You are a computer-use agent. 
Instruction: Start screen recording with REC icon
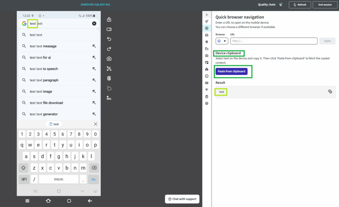click(109, 98)
